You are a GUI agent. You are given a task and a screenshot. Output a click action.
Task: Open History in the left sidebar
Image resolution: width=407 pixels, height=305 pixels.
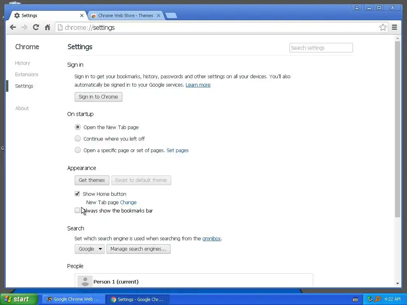tap(23, 63)
